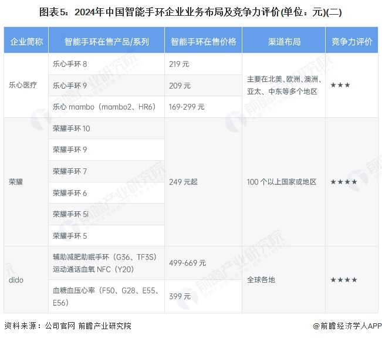Click the four-star rating for dido

344,280
